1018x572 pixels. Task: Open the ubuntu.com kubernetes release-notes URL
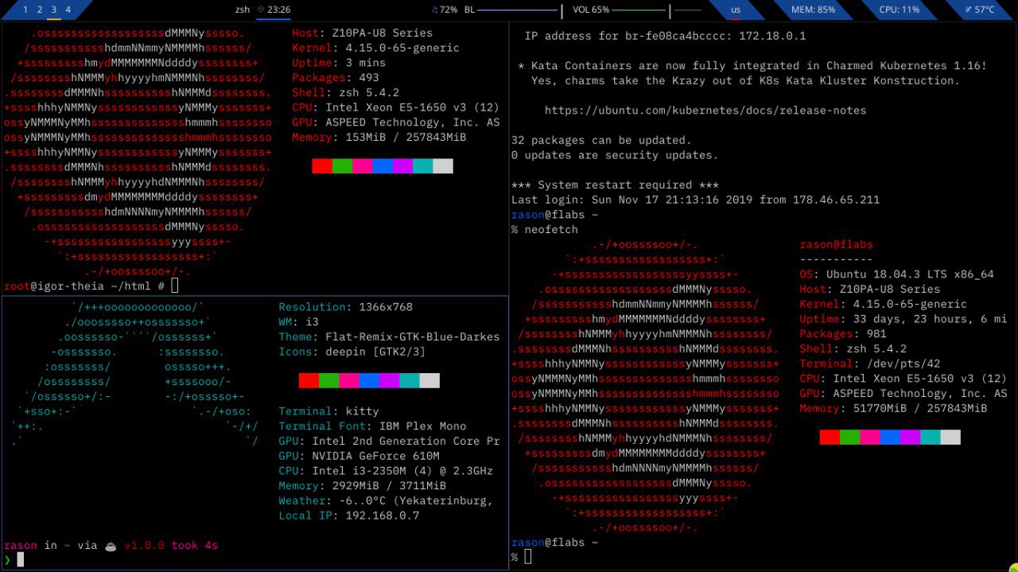pyautogui.click(x=705, y=111)
